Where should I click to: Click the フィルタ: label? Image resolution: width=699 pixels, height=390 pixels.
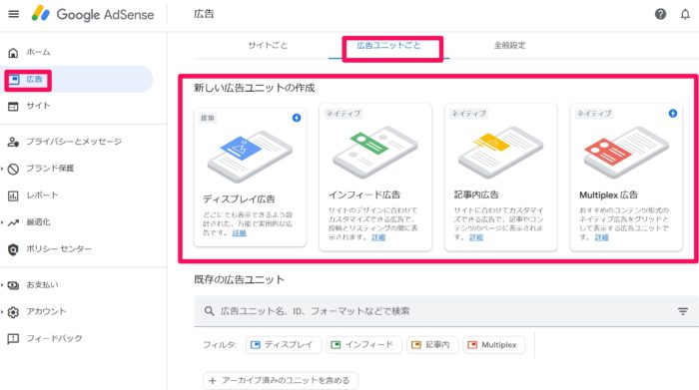click(220, 345)
